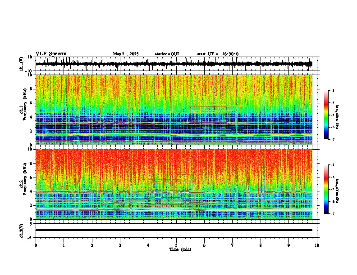Image resolution: width=357 pixels, height=275 pixels.
Task: Click the ch.1 voltage waveform trace
Action: coord(174,64)
